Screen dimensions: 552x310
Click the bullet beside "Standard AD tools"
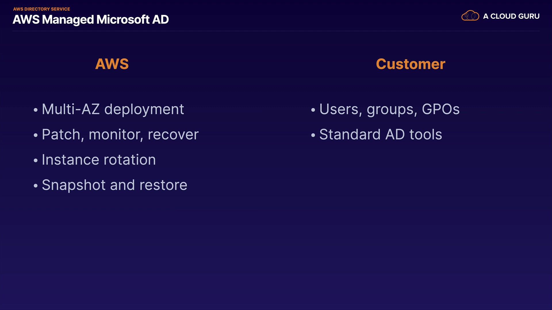point(313,135)
